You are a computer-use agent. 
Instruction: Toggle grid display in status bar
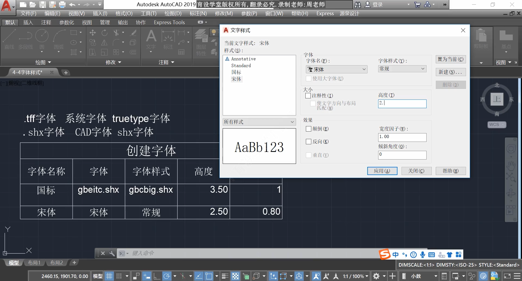pos(109,276)
